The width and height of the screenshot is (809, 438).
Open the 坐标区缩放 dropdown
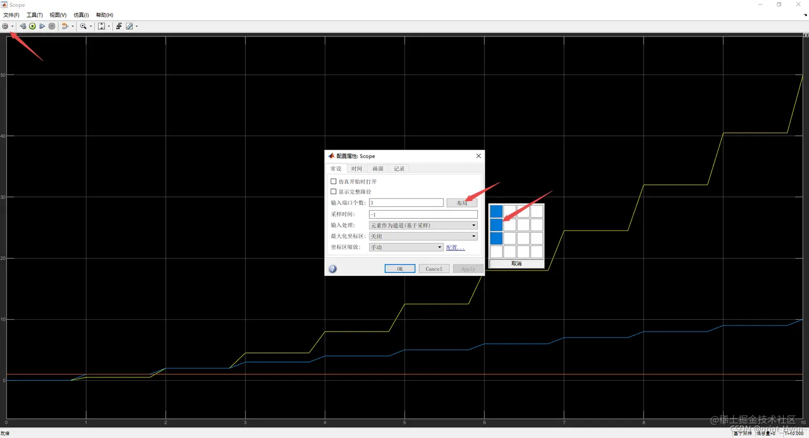coord(406,247)
